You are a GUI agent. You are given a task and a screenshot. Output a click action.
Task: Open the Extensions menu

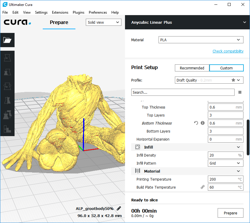click(x=60, y=12)
